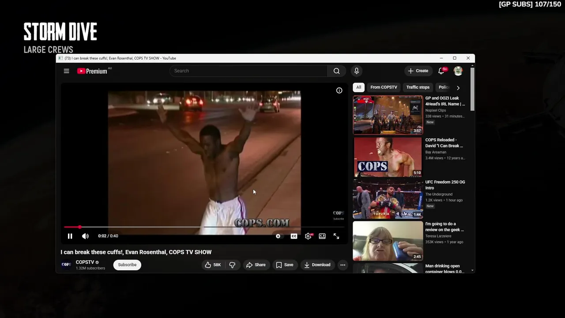This screenshot has height=318, width=565.
Task: Click 'Nopixel Clips' channel name
Action: 436,110
